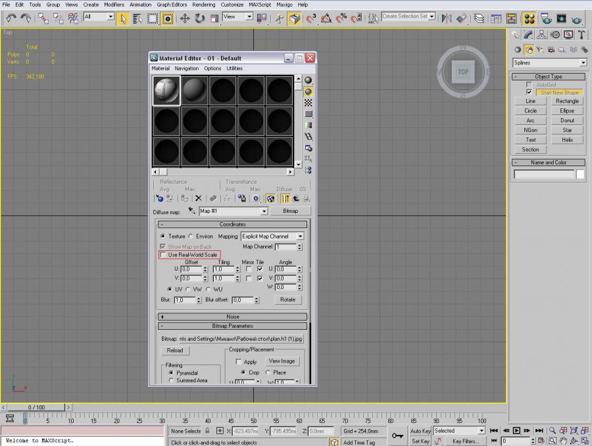Click the Reload bitmap button

[175, 350]
